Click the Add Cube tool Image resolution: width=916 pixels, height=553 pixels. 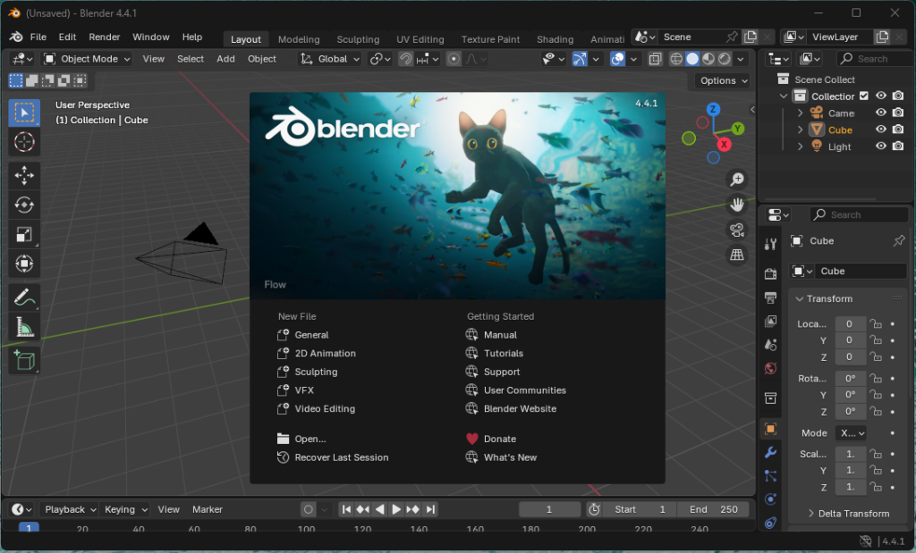[x=24, y=361]
